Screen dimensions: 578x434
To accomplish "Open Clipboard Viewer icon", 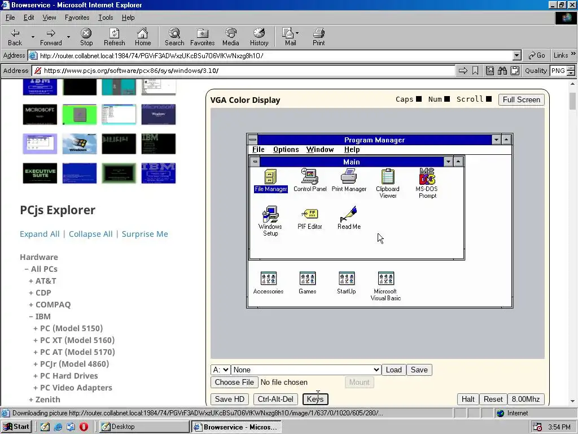I will (x=388, y=184).
